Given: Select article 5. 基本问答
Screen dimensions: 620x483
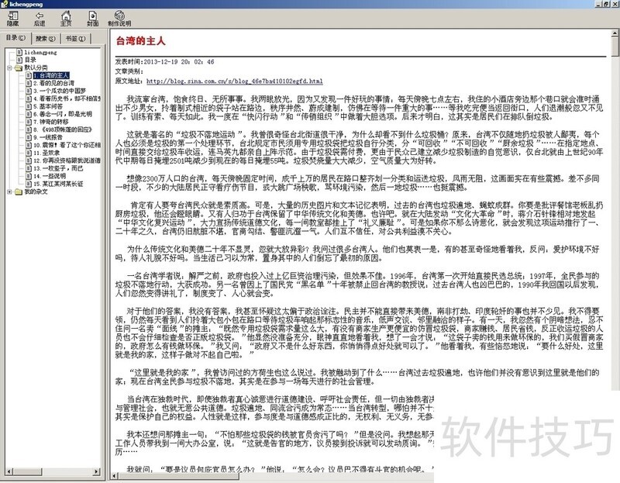Looking at the screenshot, I should pyautogui.click(x=51, y=106).
